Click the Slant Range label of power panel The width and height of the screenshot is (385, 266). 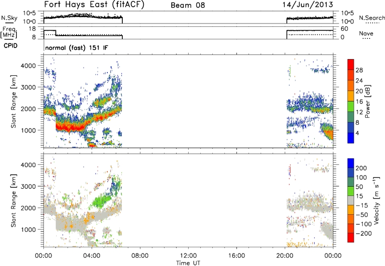(13, 101)
